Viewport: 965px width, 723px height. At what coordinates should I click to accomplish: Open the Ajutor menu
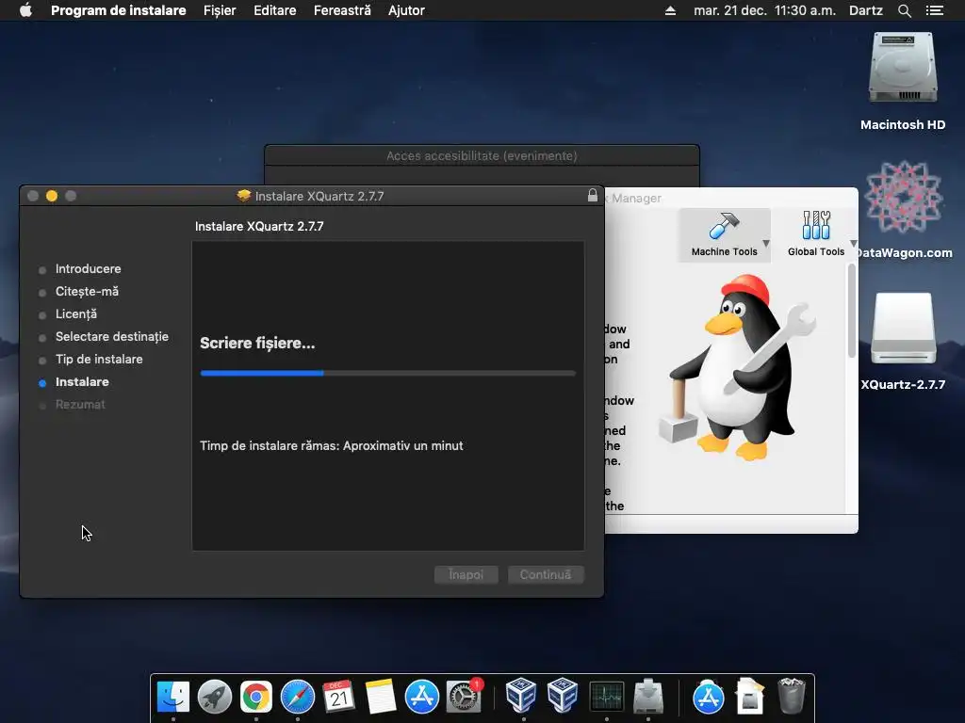point(406,10)
